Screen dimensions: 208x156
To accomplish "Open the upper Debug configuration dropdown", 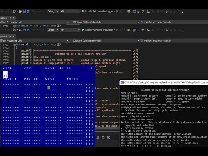I will click(53, 11).
